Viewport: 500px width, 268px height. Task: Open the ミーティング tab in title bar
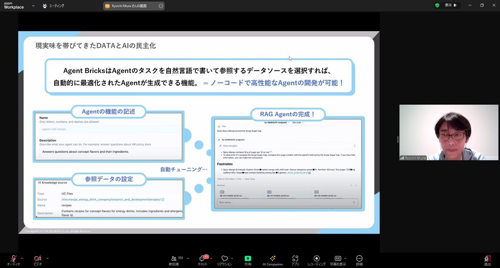[53, 6]
